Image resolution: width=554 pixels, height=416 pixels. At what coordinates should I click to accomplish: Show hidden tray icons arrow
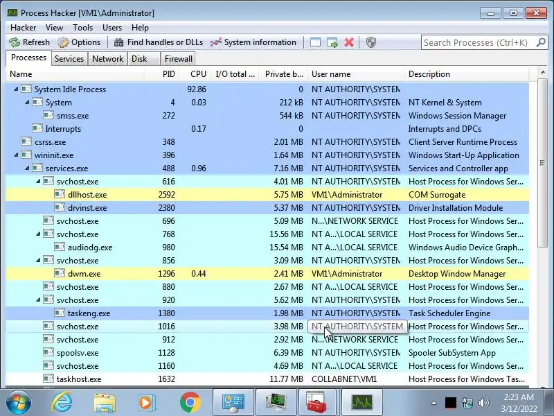coord(434,403)
